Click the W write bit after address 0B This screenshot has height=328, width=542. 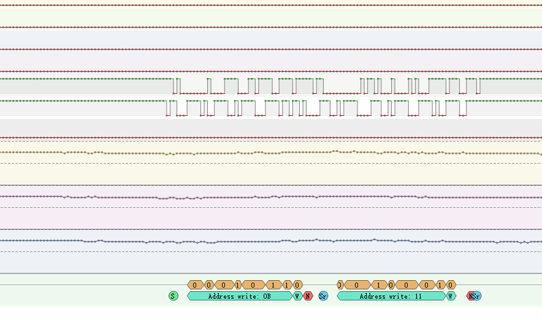tap(298, 296)
